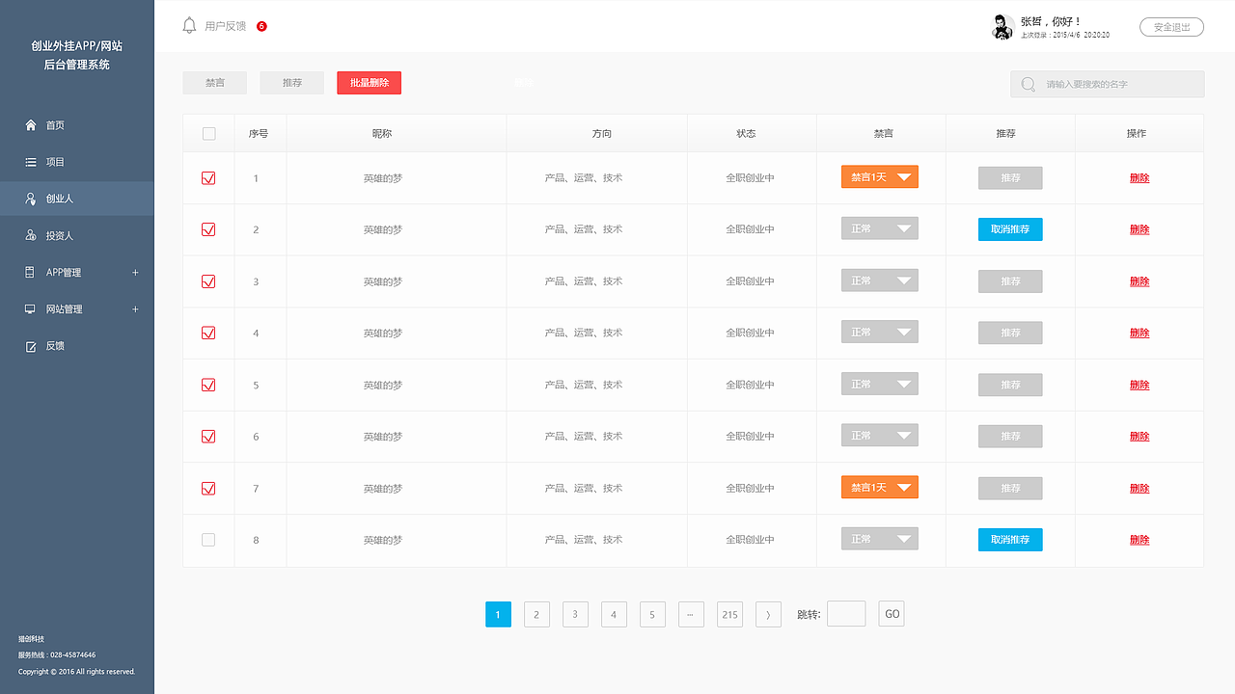Go to last page 215
1235x694 pixels.
(x=729, y=614)
